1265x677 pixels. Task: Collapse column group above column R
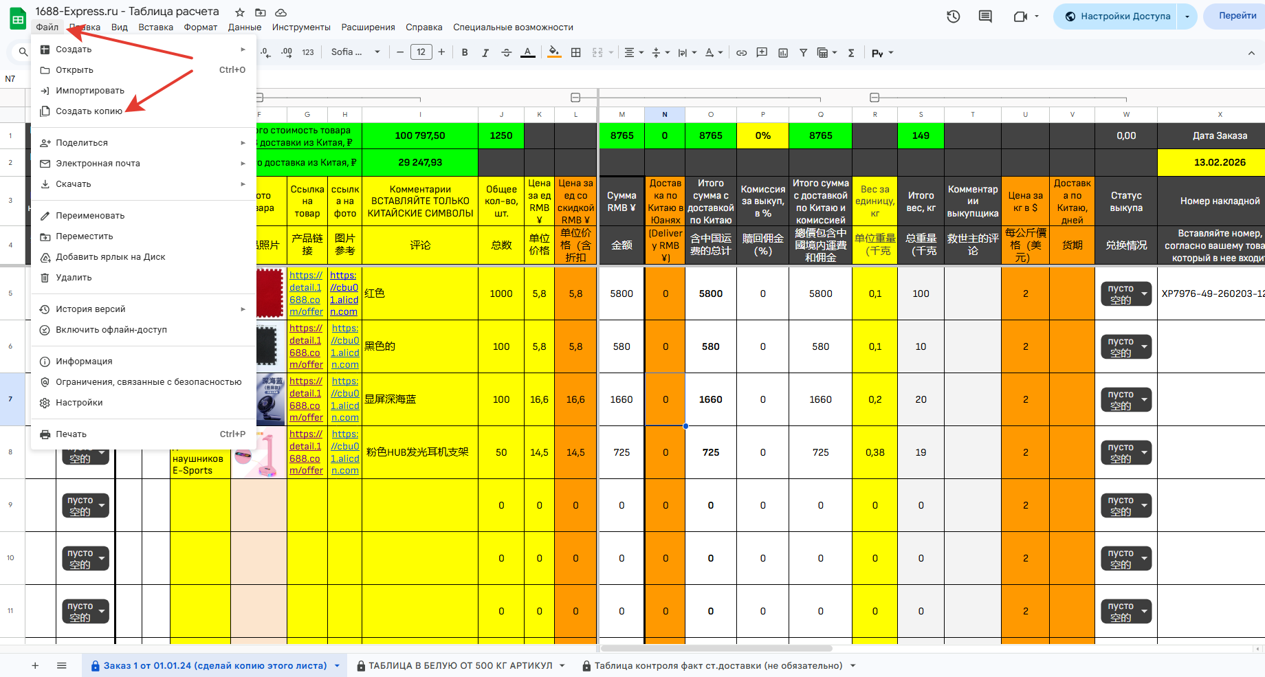[x=874, y=98]
